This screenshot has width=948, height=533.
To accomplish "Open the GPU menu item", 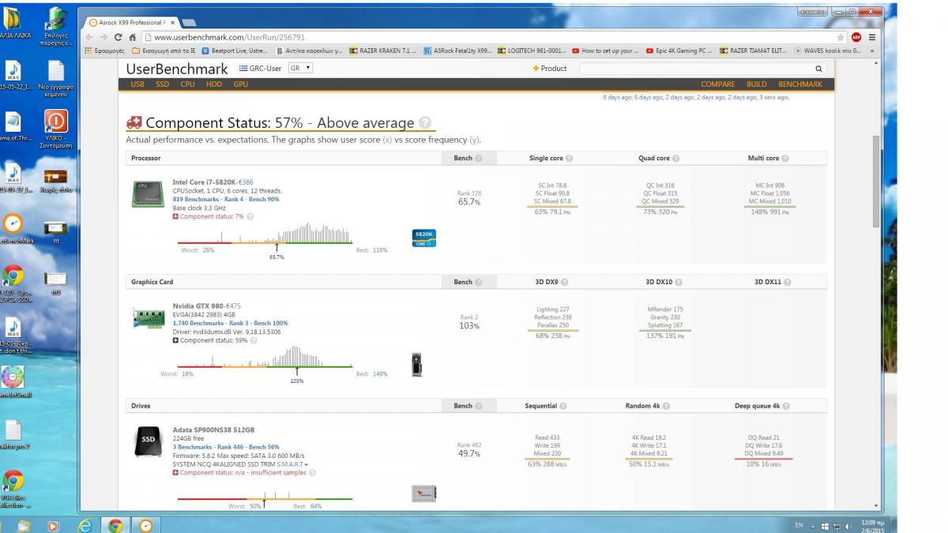I will click(x=240, y=84).
